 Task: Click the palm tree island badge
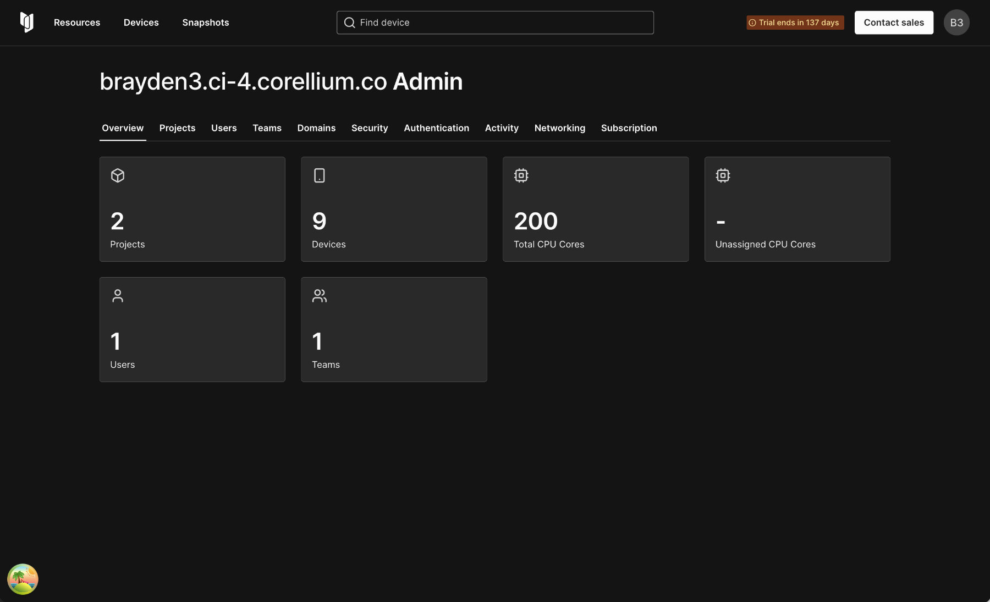click(x=23, y=579)
